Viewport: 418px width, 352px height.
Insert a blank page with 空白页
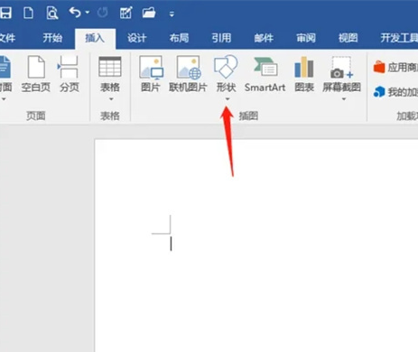point(36,74)
